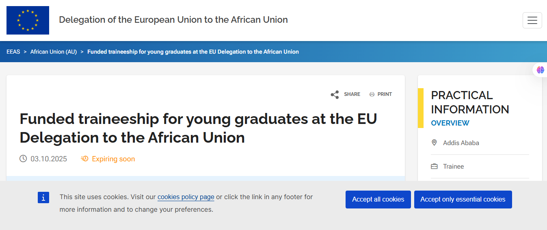Accept only essential cookies
This screenshot has width=547, height=230.
pyautogui.click(x=463, y=200)
